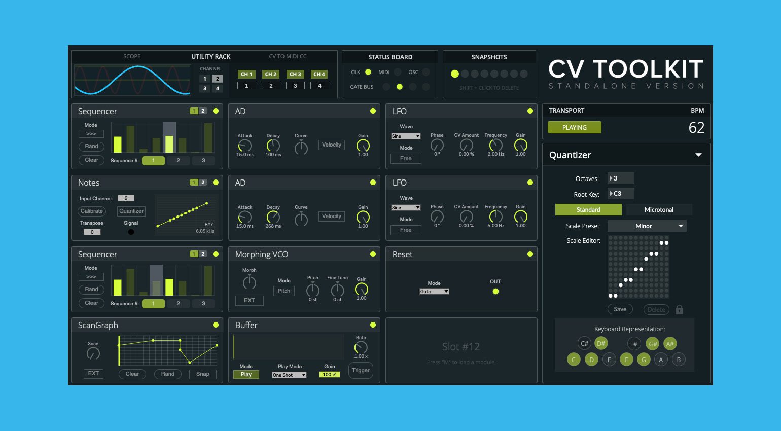Click the D# key circle in Keyboard Representation

click(601, 343)
